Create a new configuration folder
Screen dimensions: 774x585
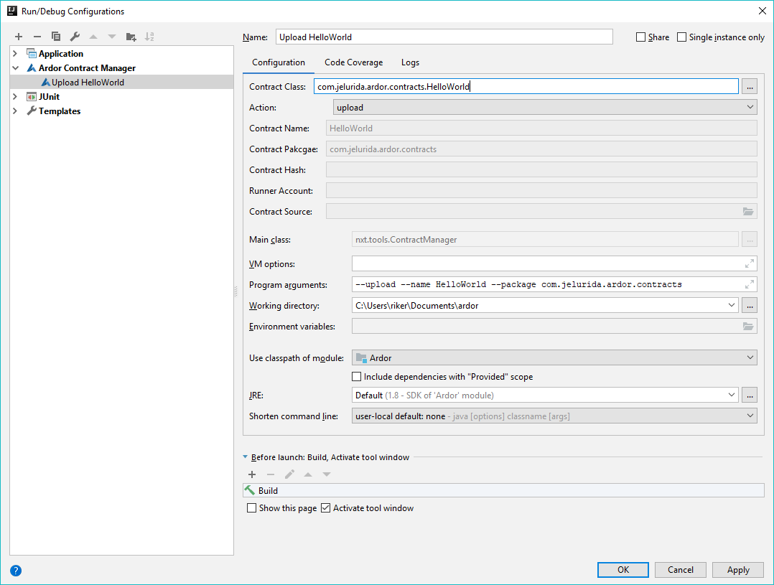(x=131, y=36)
